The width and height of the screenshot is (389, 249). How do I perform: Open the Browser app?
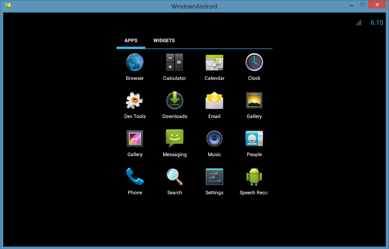pos(135,62)
